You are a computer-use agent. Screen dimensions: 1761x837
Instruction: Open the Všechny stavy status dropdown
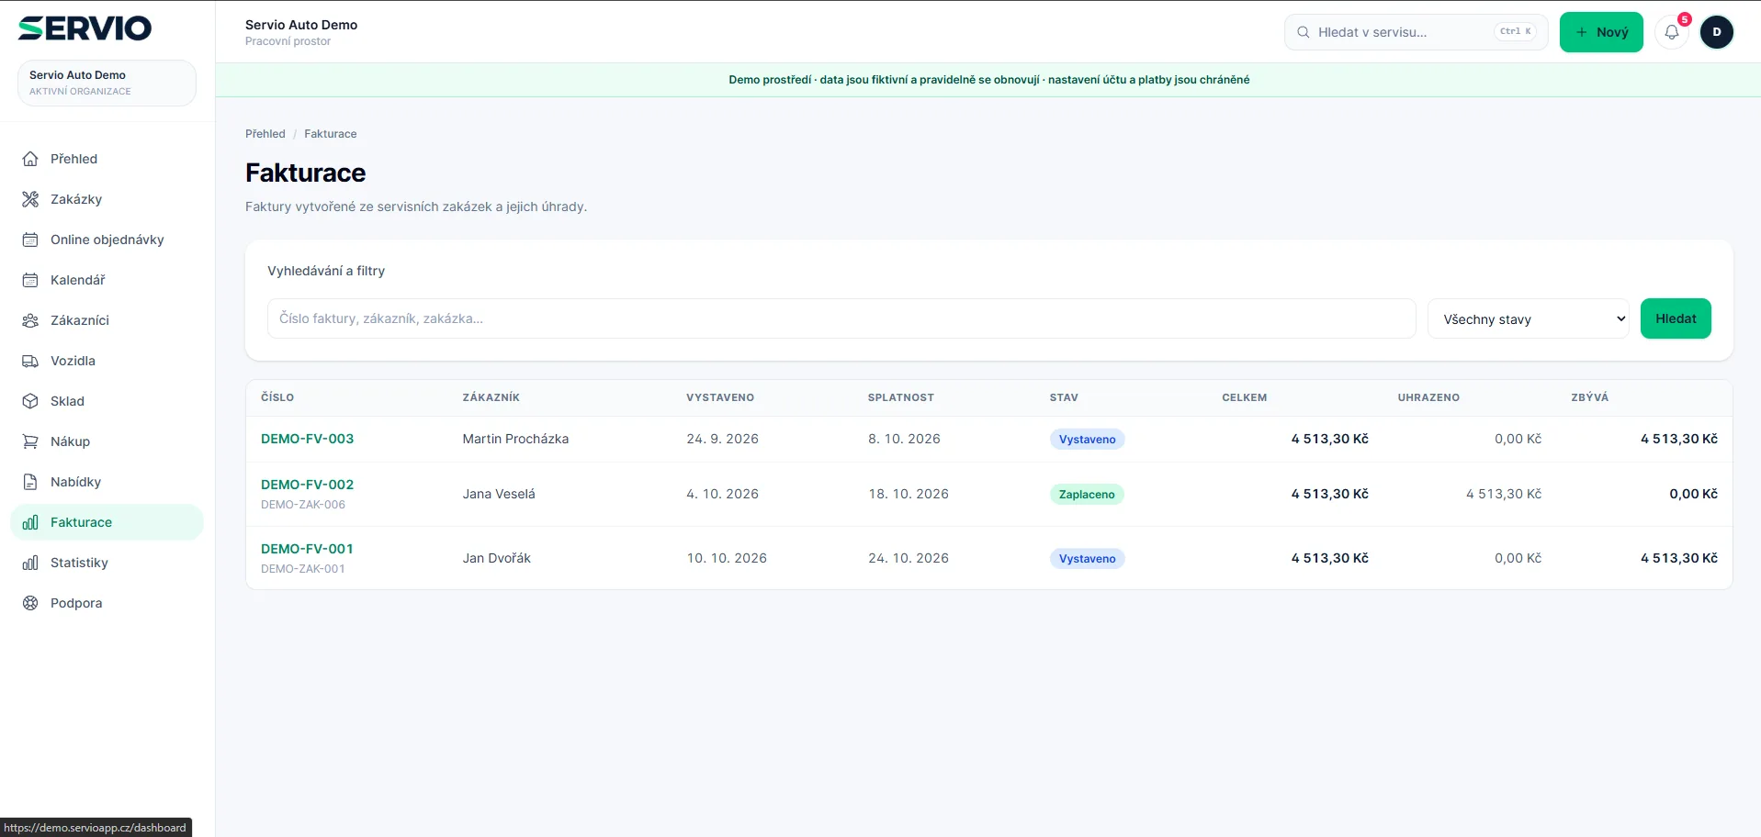click(x=1529, y=318)
